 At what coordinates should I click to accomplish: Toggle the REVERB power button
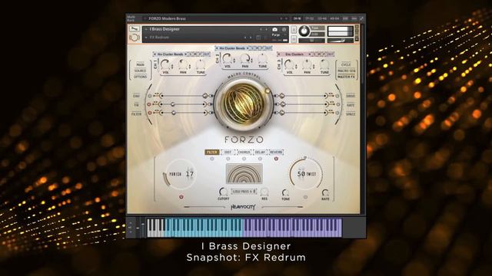(x=276, y=159)
